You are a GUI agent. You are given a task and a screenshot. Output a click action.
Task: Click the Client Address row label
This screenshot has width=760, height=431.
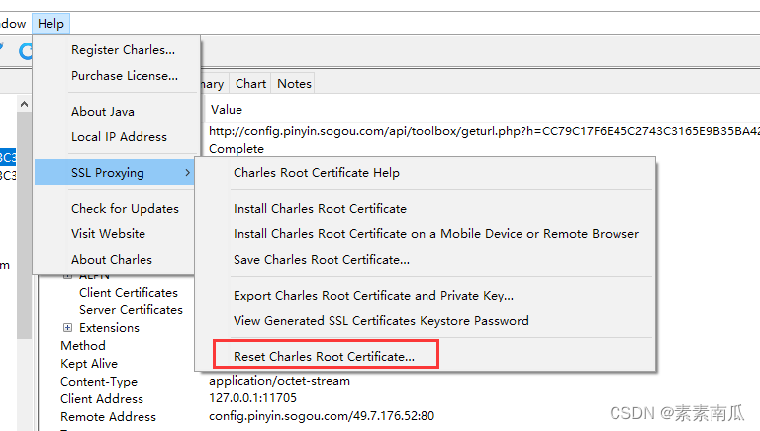102,399
